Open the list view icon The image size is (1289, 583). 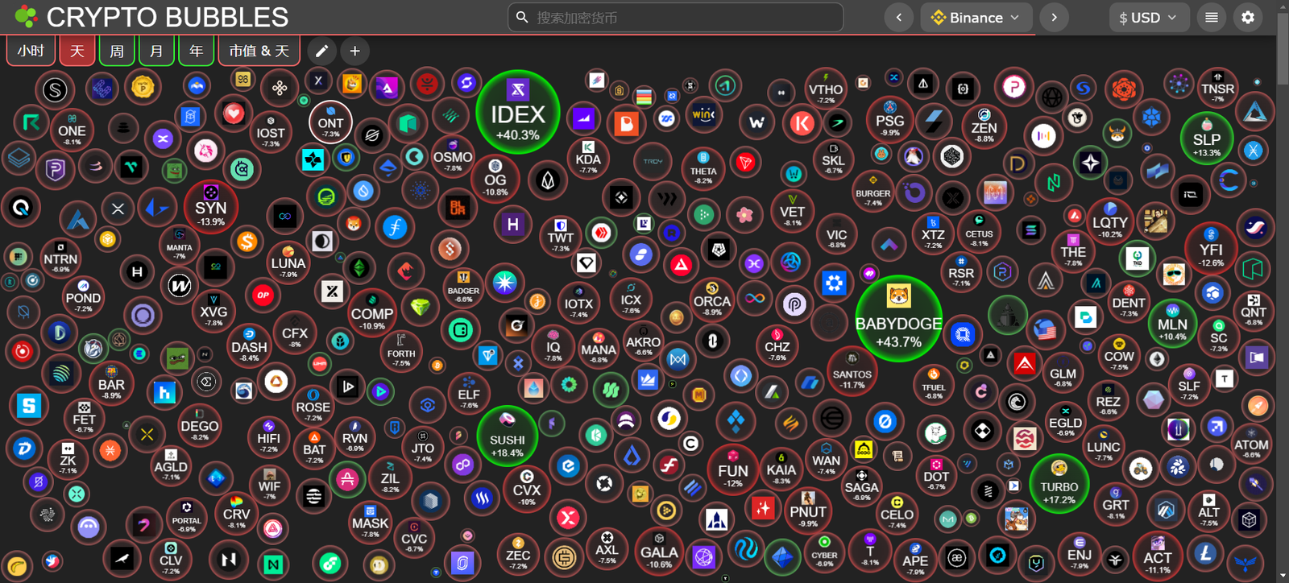1211,17
